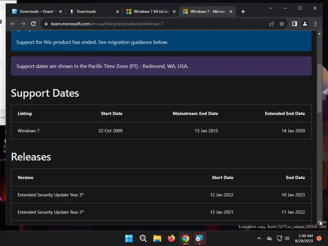Image resolution: width=328 pixels, height=246 pixels.
Task: Open the Windows Start menu
Action: 129,238
